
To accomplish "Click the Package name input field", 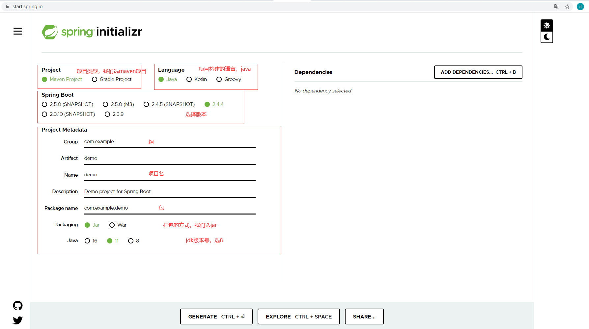I will pos(170,208).
